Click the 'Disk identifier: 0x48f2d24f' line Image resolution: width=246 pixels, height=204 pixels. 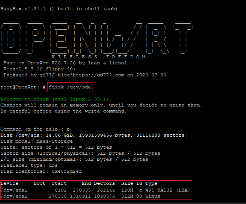pyautogui.click(x=41, y=171)
